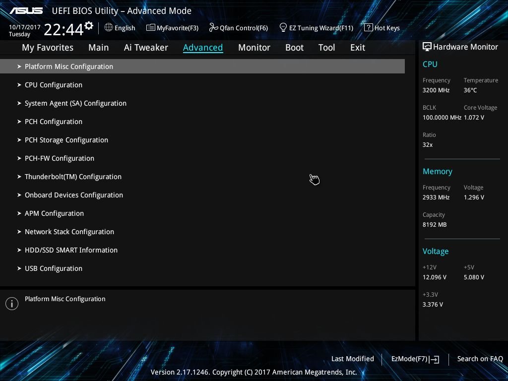Click the Qfan Control fan icon

pos(213,28)
